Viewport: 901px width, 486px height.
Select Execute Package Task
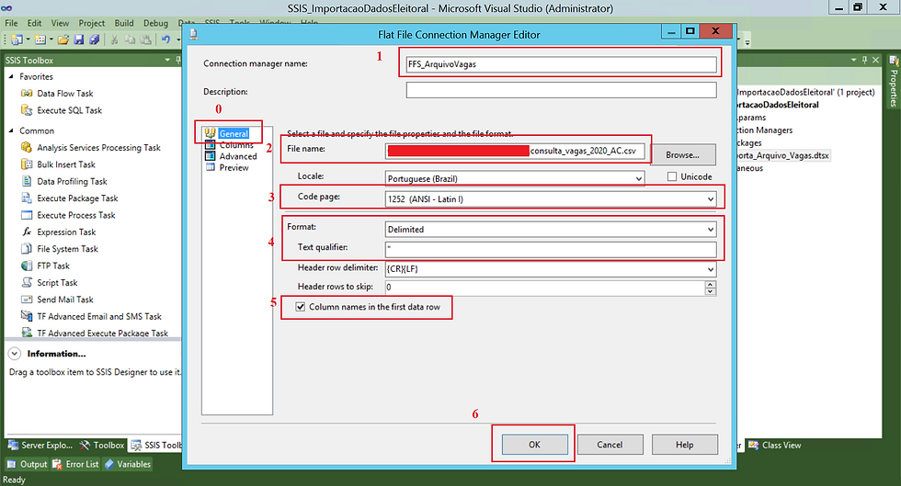77,198
